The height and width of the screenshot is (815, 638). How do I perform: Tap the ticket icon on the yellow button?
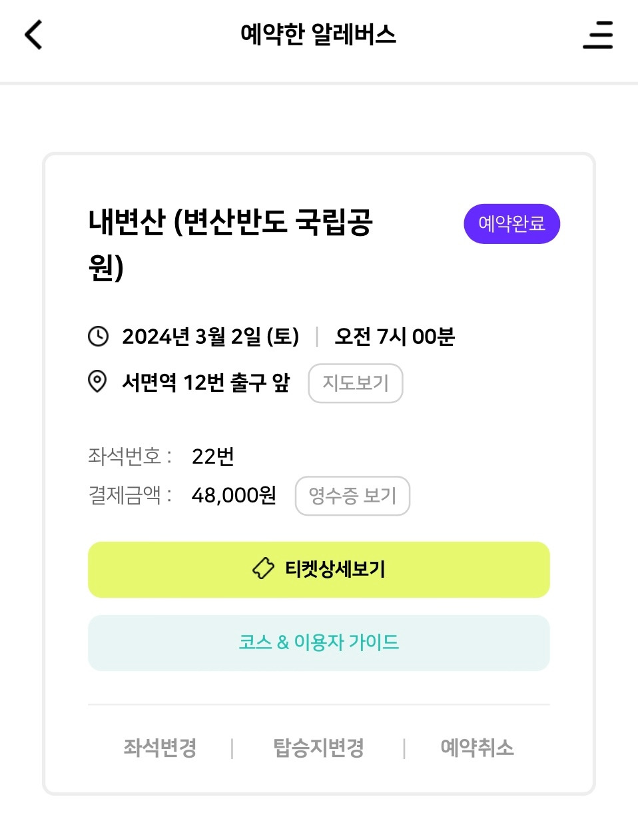click(263, 569)
